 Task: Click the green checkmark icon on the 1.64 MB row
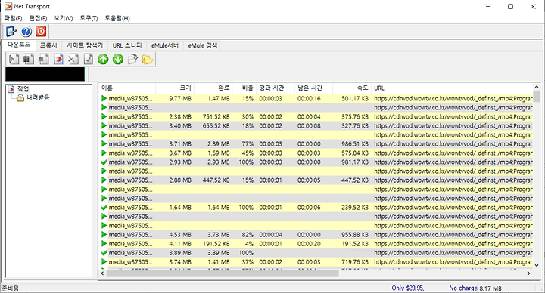104,208
